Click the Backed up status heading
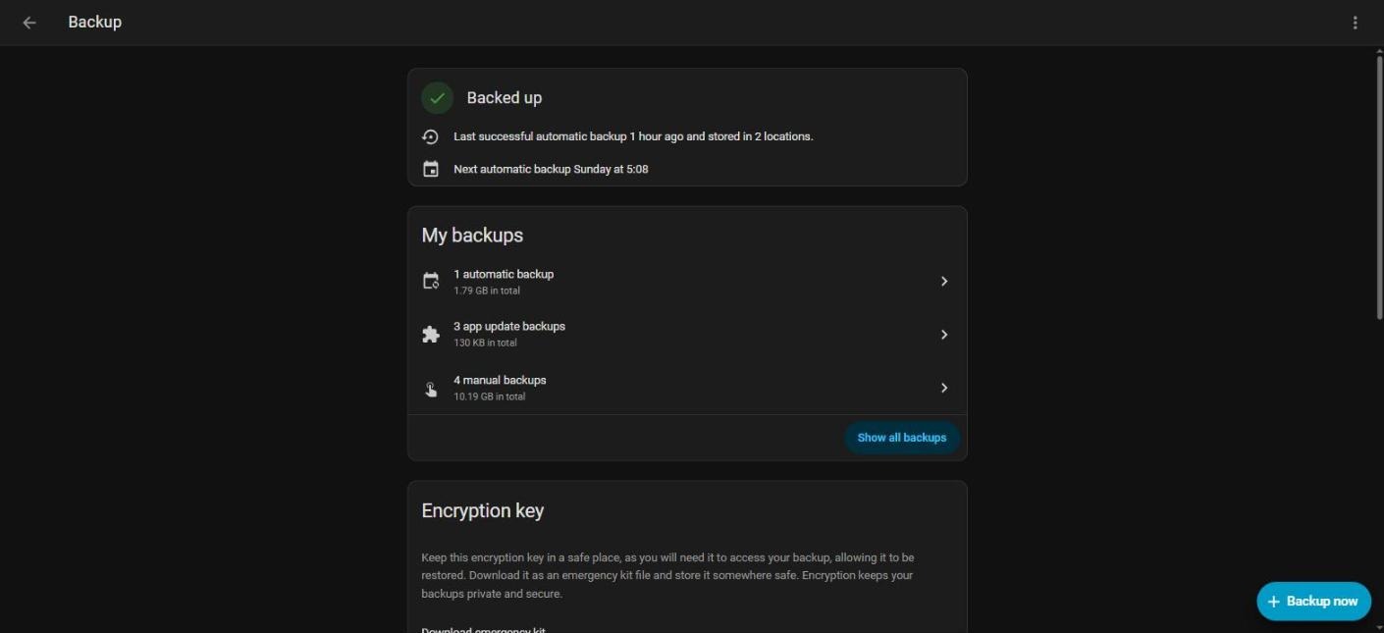Image resolution: width=1384 pixels, height=633 pixels. click(505, 98)
